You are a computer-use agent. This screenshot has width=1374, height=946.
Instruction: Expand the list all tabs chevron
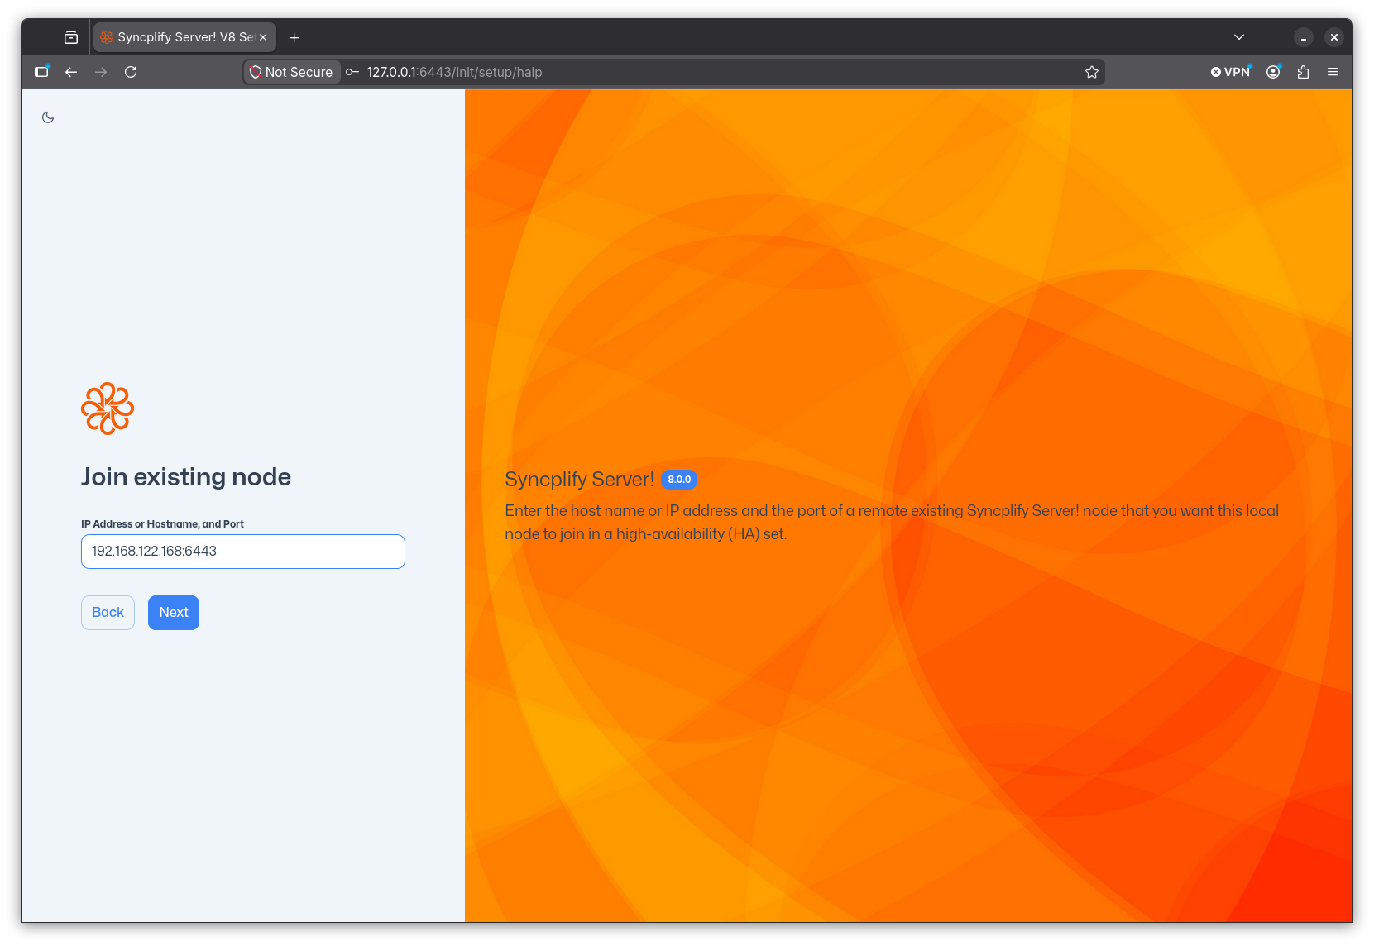click(1239, 37)
